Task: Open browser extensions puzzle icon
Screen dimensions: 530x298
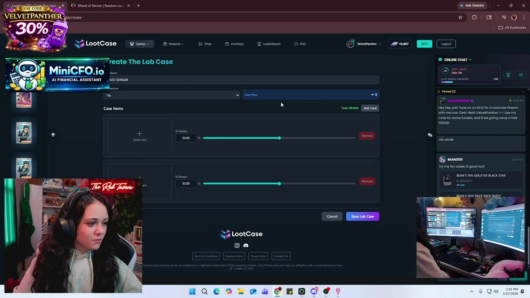Action: tap(474, 17)
